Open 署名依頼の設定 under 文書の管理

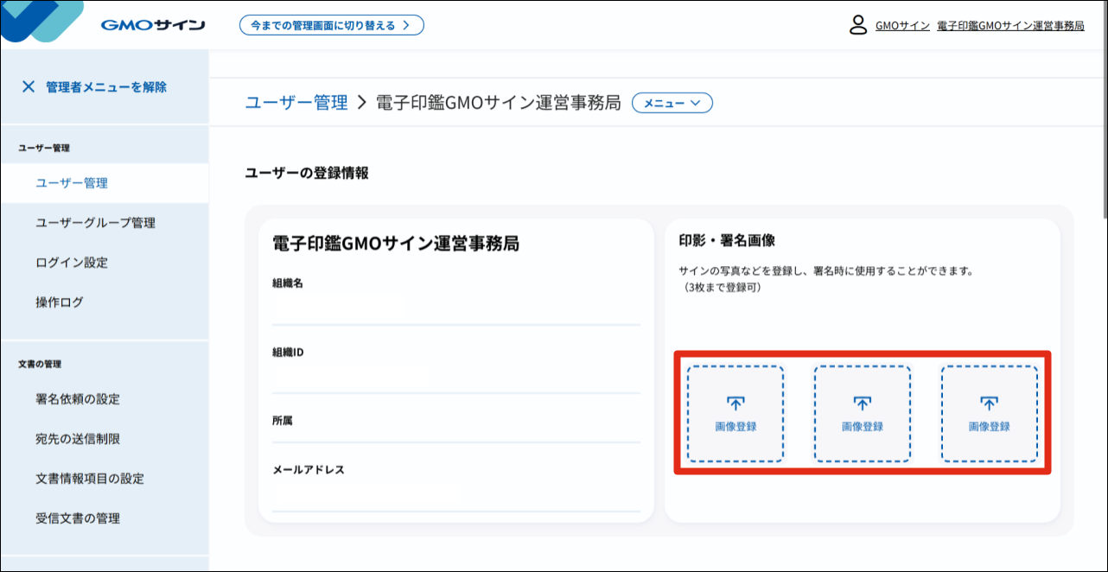(x=78, y=399)
